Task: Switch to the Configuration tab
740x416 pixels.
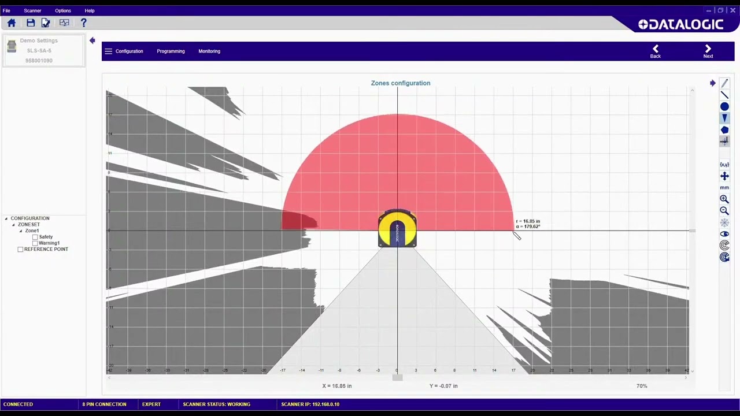Action: point(129,51)
